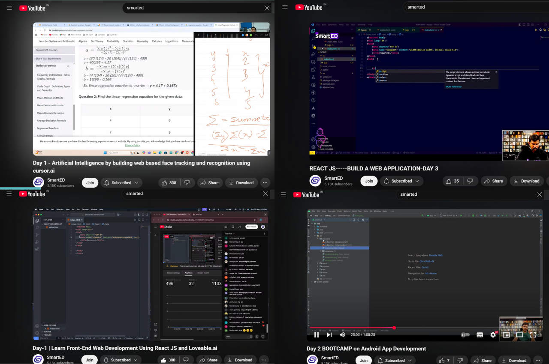Screen dimensions: 549x364
Task: Toggle autoplay switch in Android bootcamp player
Action: (465, 335)
